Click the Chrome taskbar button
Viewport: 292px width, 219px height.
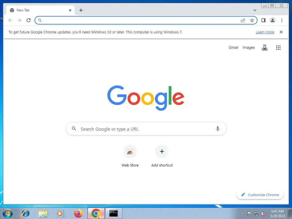(x=96, y=213)
